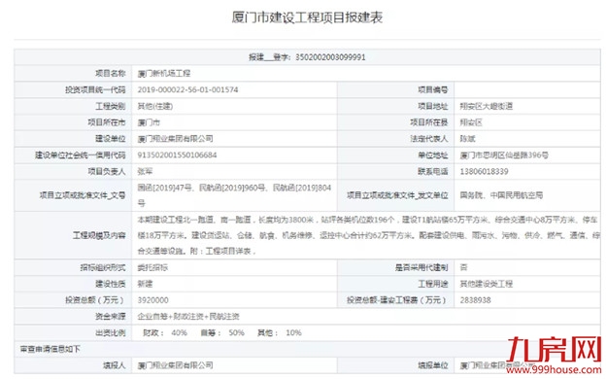Select the registration number 3502002003099991
This screenshot has width=607, height=379.
[330, 57]
